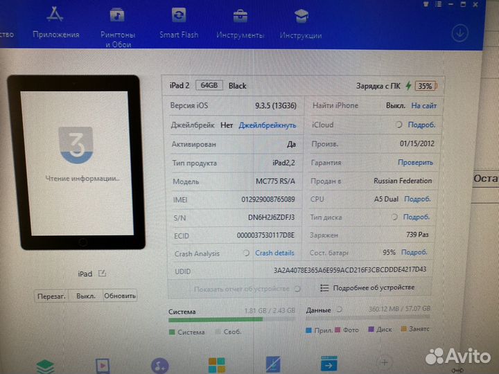
Task: Click the serial number DN6H2J6ZDFJ3
Action: click(271, 217)
